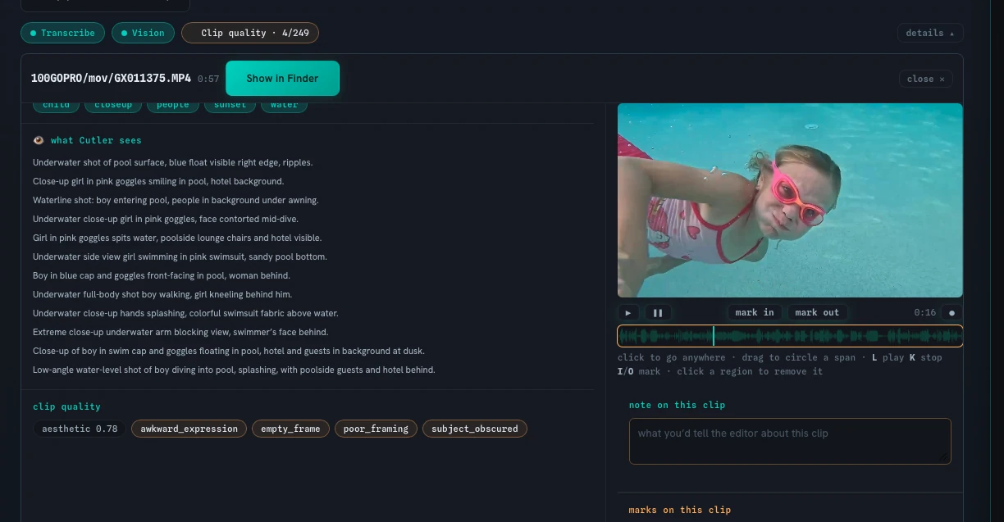Viewport: 1004px width, 522px height.
Task: Click 'Extreme close-up underwater arm blocking' line
Action: tap(180, 332)
